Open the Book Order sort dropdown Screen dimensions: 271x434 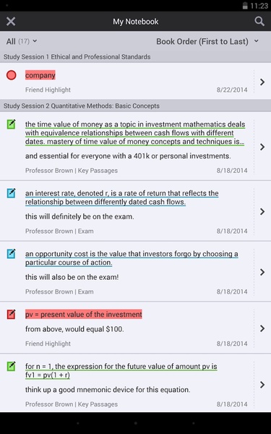[x=207, y=41]
